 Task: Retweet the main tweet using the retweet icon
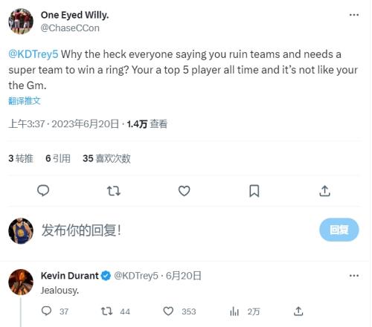[114, 191]
